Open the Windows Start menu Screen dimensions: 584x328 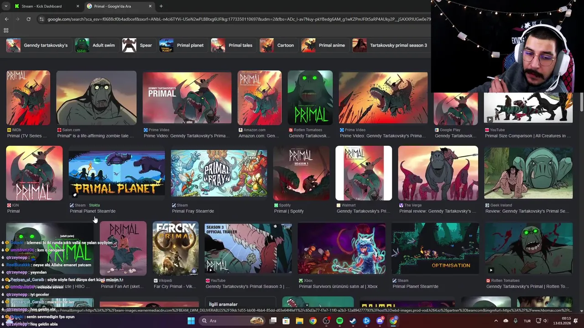click(x=191, y=321)
